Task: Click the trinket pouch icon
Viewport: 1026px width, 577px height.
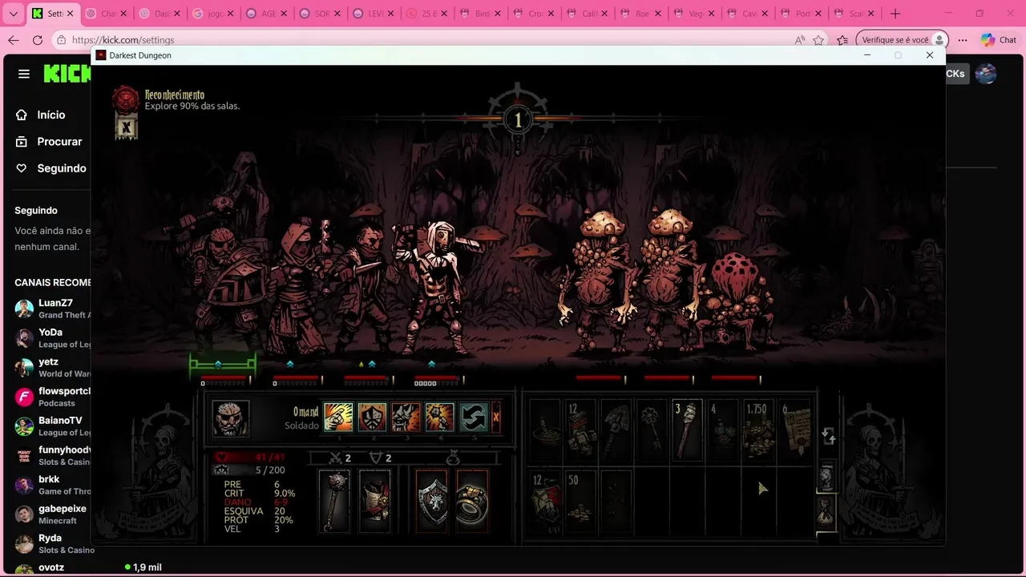Action: click(453, 458)
